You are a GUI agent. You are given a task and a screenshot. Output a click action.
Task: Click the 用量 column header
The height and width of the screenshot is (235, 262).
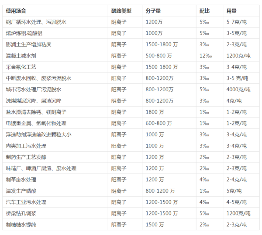(x=231, y=10)
